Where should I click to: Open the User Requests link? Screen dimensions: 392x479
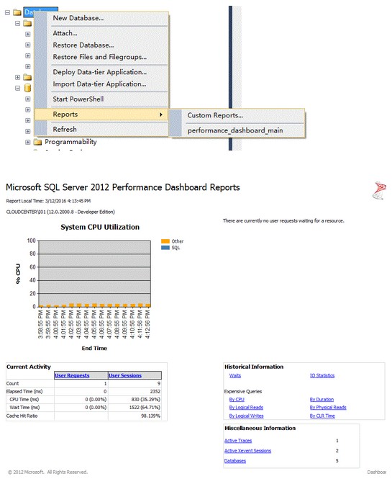pos(72,375)
